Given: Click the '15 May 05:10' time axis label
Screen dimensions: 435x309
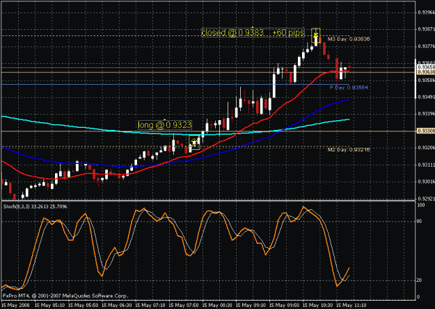Looking at the screenshot, I should click(49, 305).
